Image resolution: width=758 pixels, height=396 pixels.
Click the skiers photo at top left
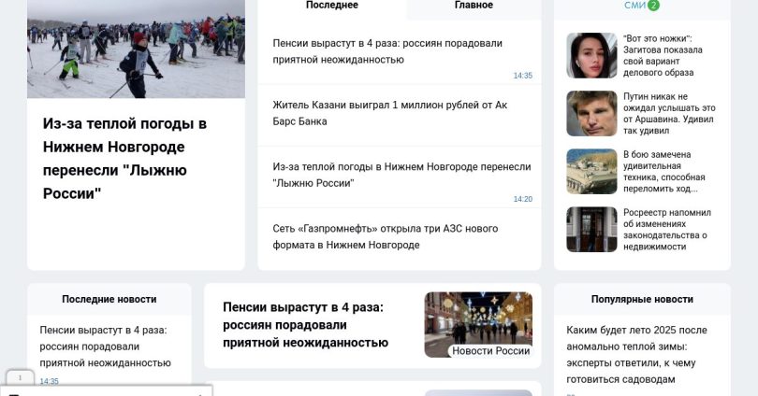click(136, 49)
